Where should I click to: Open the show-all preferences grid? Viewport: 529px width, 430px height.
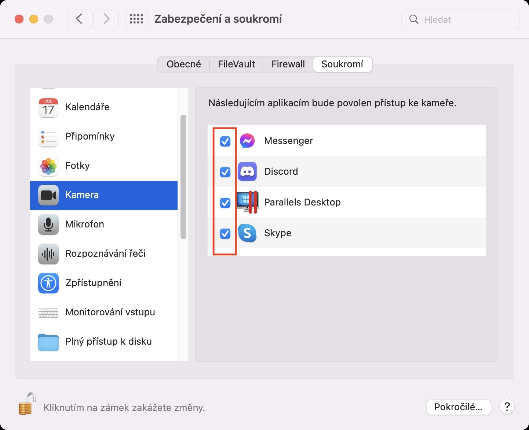coord(136,19)
